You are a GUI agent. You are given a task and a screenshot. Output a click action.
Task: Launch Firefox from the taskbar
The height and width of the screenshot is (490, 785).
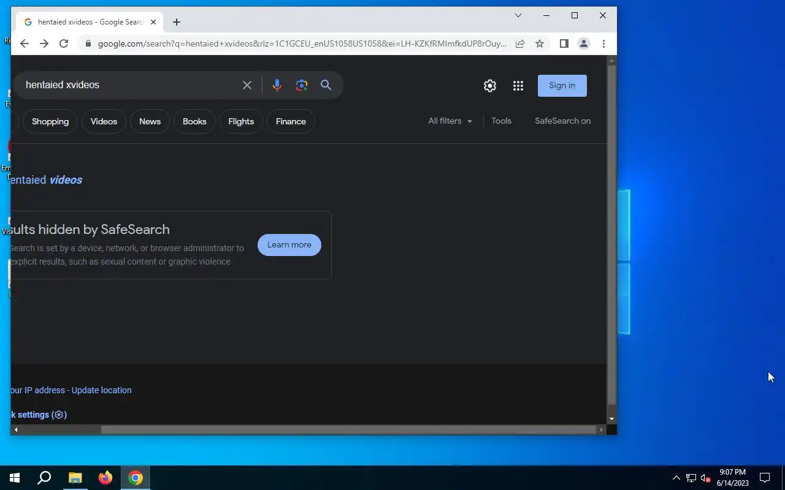105,478
